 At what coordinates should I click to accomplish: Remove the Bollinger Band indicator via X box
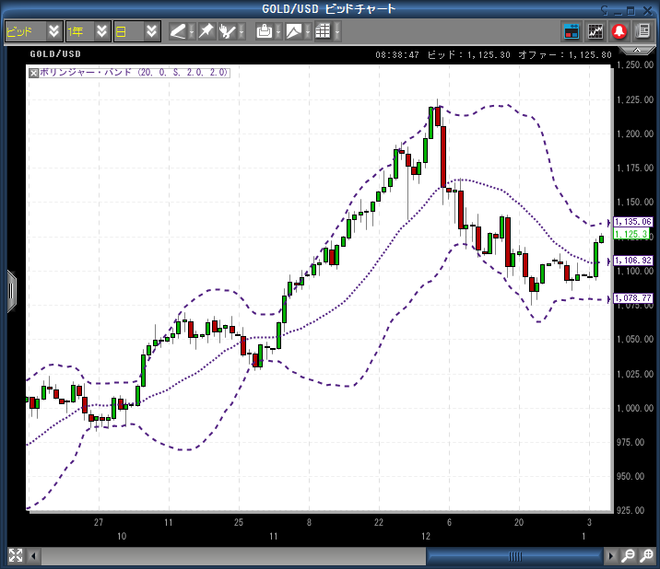pos(34,72)
